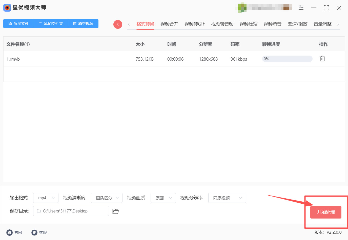The height and width of the screenshot is (240, 348).
Task: Click the trash icon for 1.rmvb
Action: click(322, 59)
